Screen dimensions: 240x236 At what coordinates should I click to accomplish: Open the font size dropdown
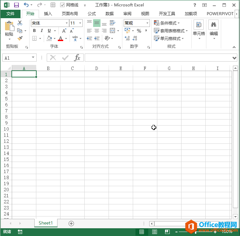pyautogui.click(x=80, y=23)
